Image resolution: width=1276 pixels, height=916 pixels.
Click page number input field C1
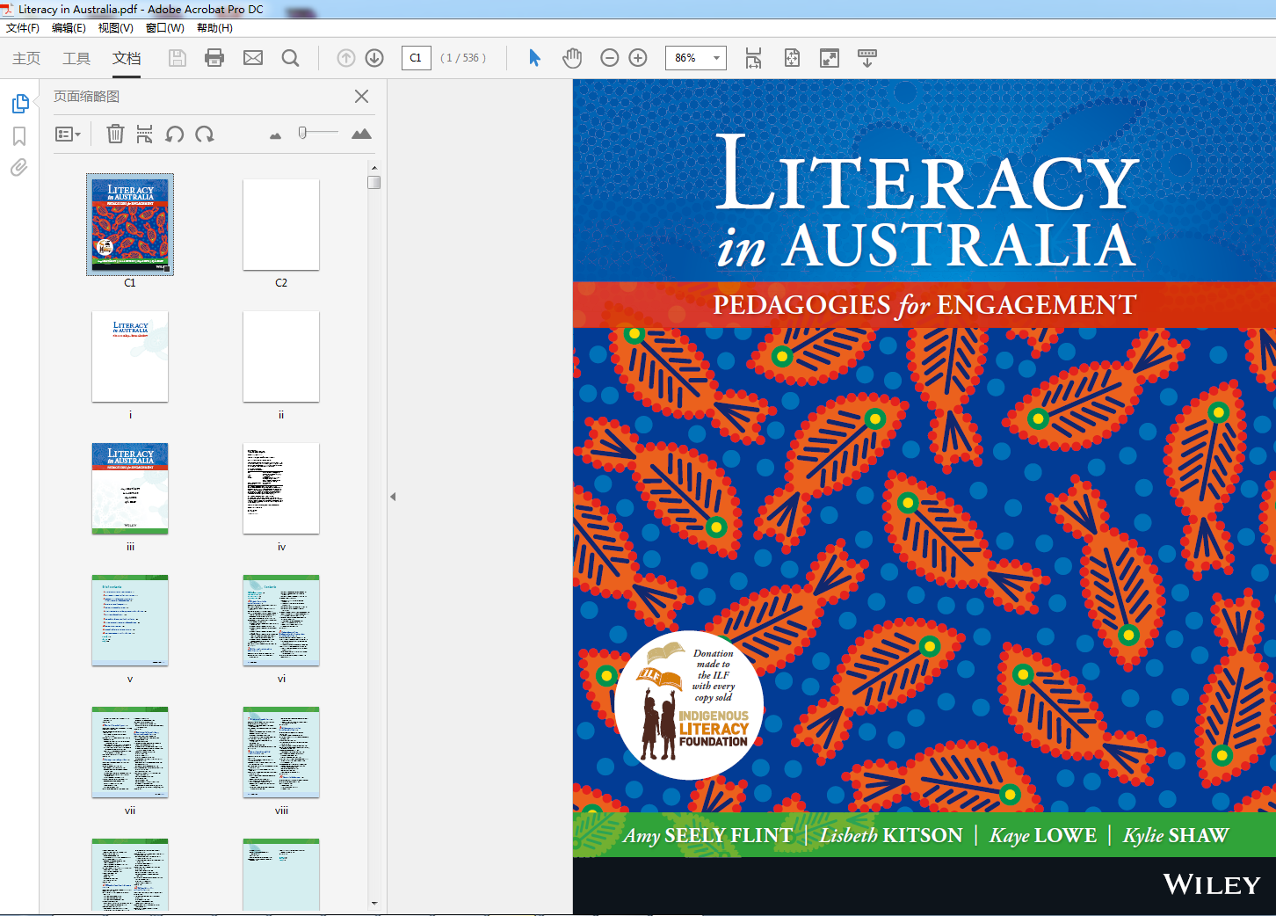pyautogui.click(x=416, y=58)
